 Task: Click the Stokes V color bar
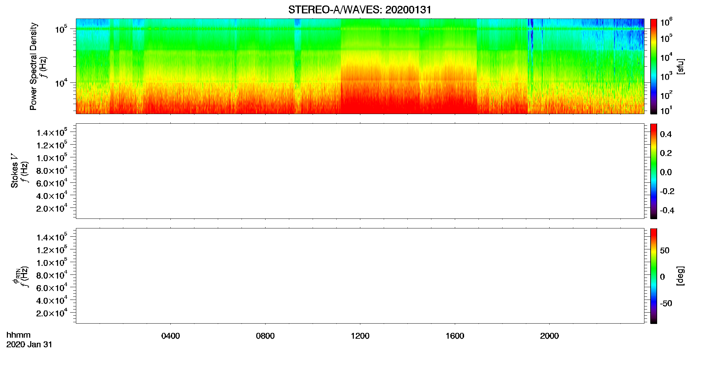(x=653, y=171)
